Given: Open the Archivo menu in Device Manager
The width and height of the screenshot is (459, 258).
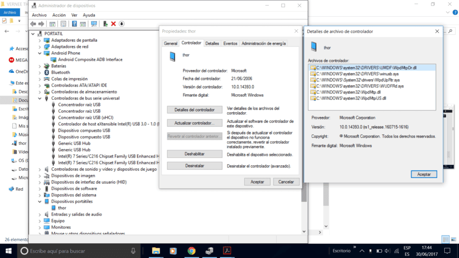Looking at the screenshot, I should [x=39, y=15].
